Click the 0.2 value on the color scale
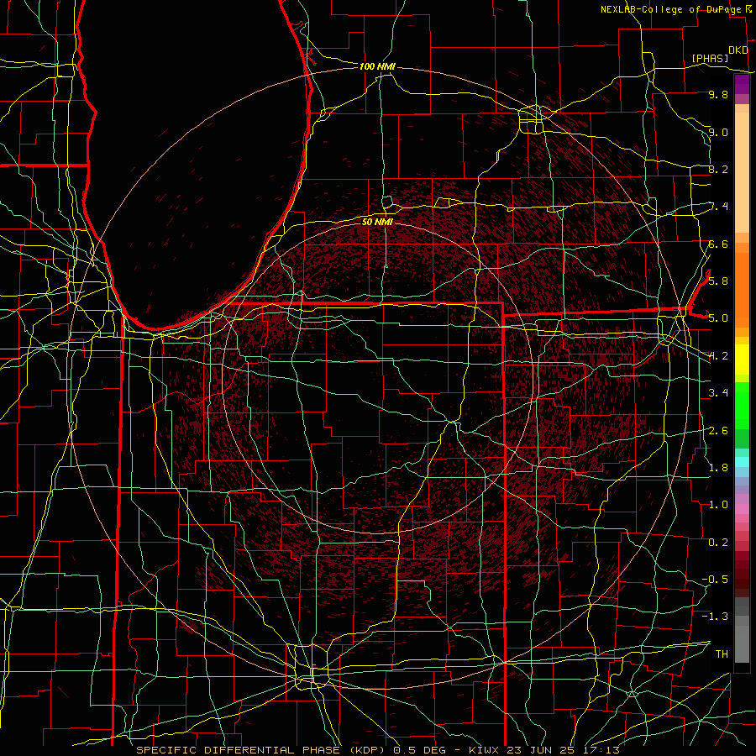Screen dimensions: 756x756 click(x=718, y=543)
